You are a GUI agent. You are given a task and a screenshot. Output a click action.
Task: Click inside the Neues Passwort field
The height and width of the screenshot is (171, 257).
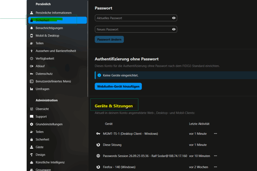[x=131, y=29]
